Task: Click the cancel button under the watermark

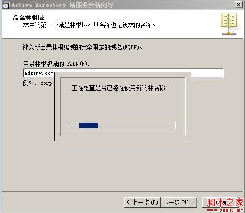Action: pyautogui.click(x=223, y=202)
